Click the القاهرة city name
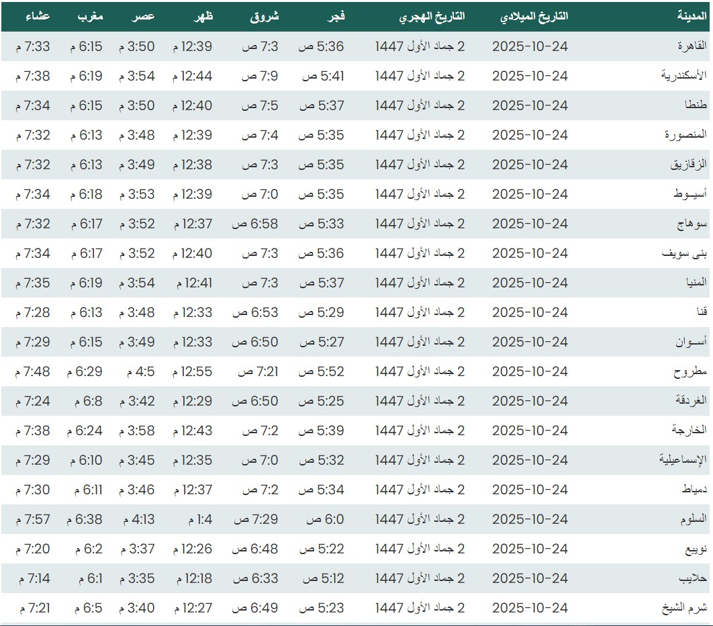Viewport: 713px width, 626px height. click(693, 46)
